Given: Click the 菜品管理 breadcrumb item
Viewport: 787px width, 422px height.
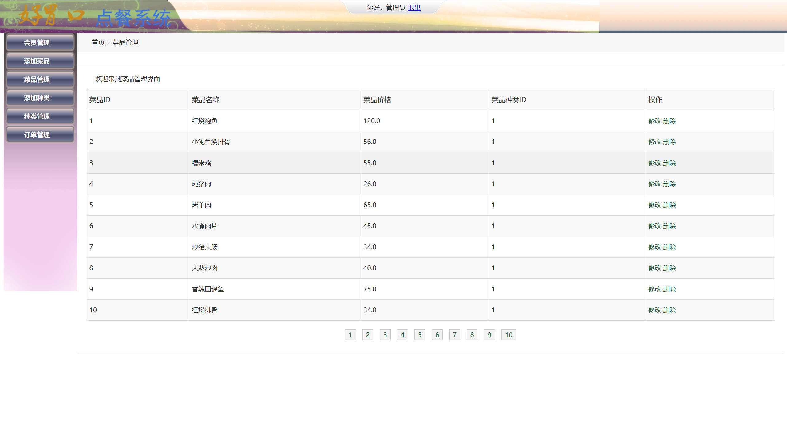Looking at the screenshot, I should pyautogui.click(x=125, y=43).
